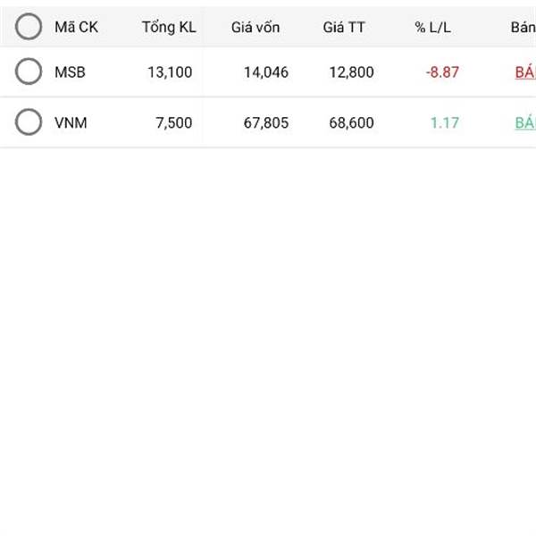The image size is (536, 536).
Task: Click VNM market price 68,600
Action: pos(351,123)
